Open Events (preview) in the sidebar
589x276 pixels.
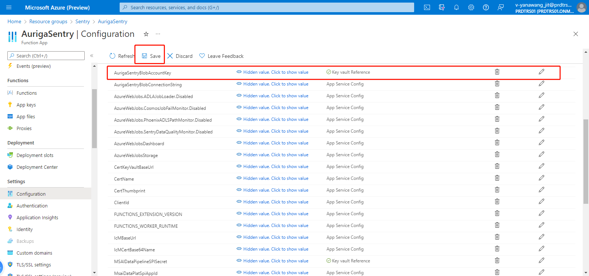(33, 66)
